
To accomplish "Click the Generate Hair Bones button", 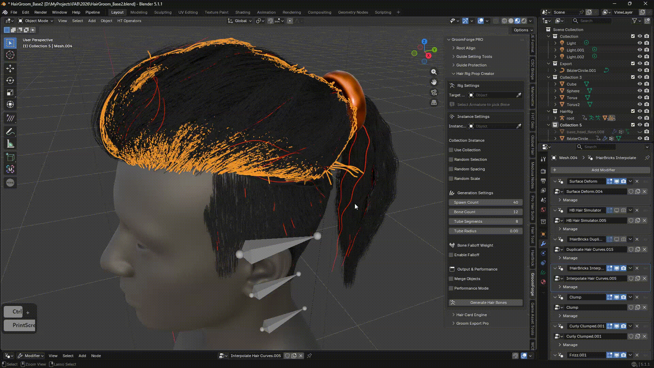I will coord(486,303).
